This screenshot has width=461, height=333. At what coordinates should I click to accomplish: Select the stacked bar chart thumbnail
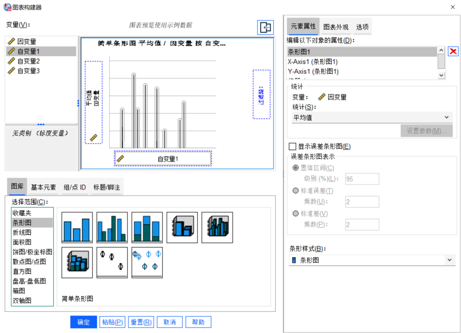click(x=147, y=227)
